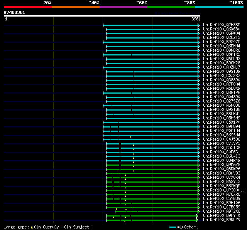The image size is (247, 230).
Task: Choose the UniRef100_C0Z2S7 entry
Action: (222, 76)
